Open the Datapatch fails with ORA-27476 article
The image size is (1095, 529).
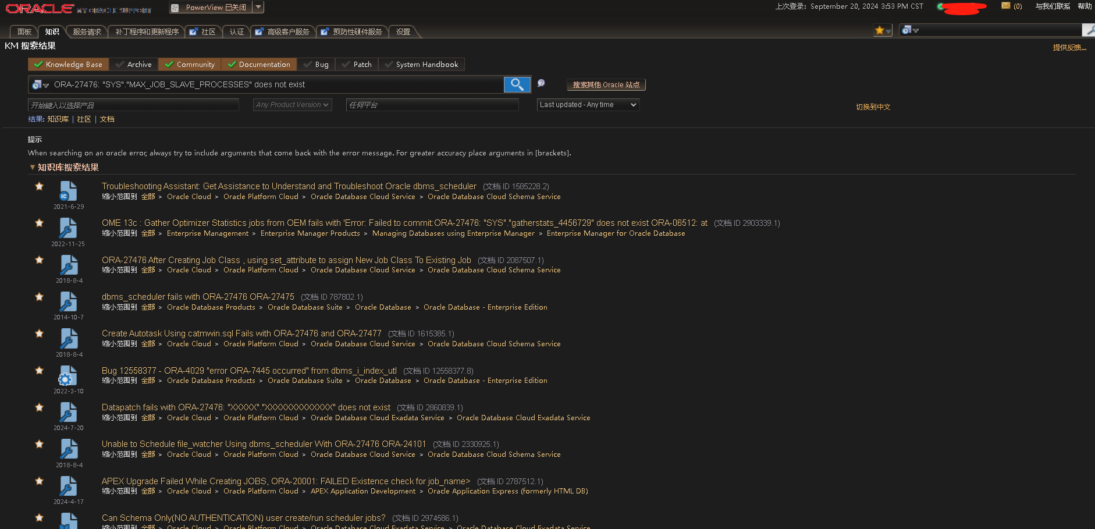pos(246,407)
